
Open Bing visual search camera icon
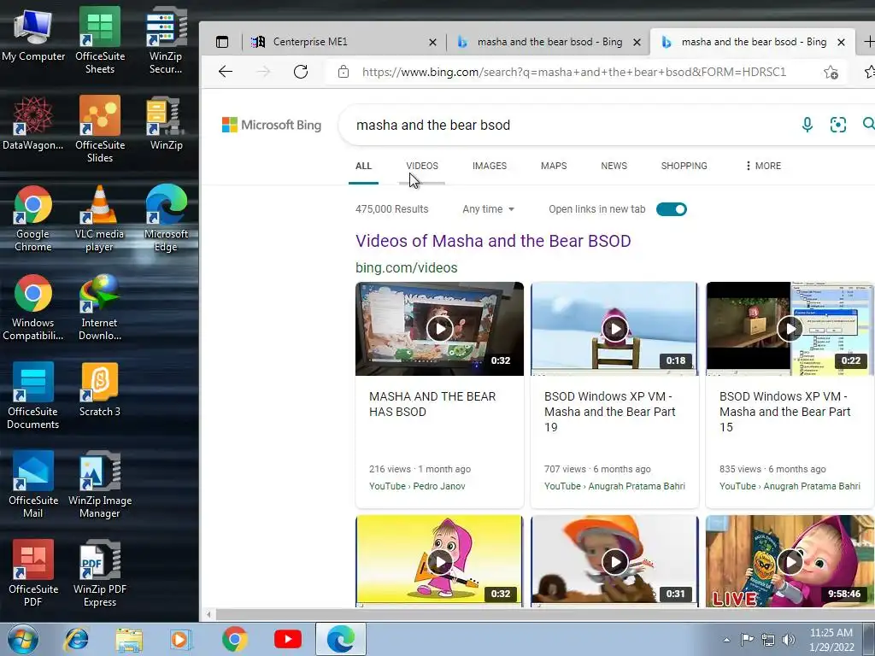pyautogui.click(x=837, y=125)
